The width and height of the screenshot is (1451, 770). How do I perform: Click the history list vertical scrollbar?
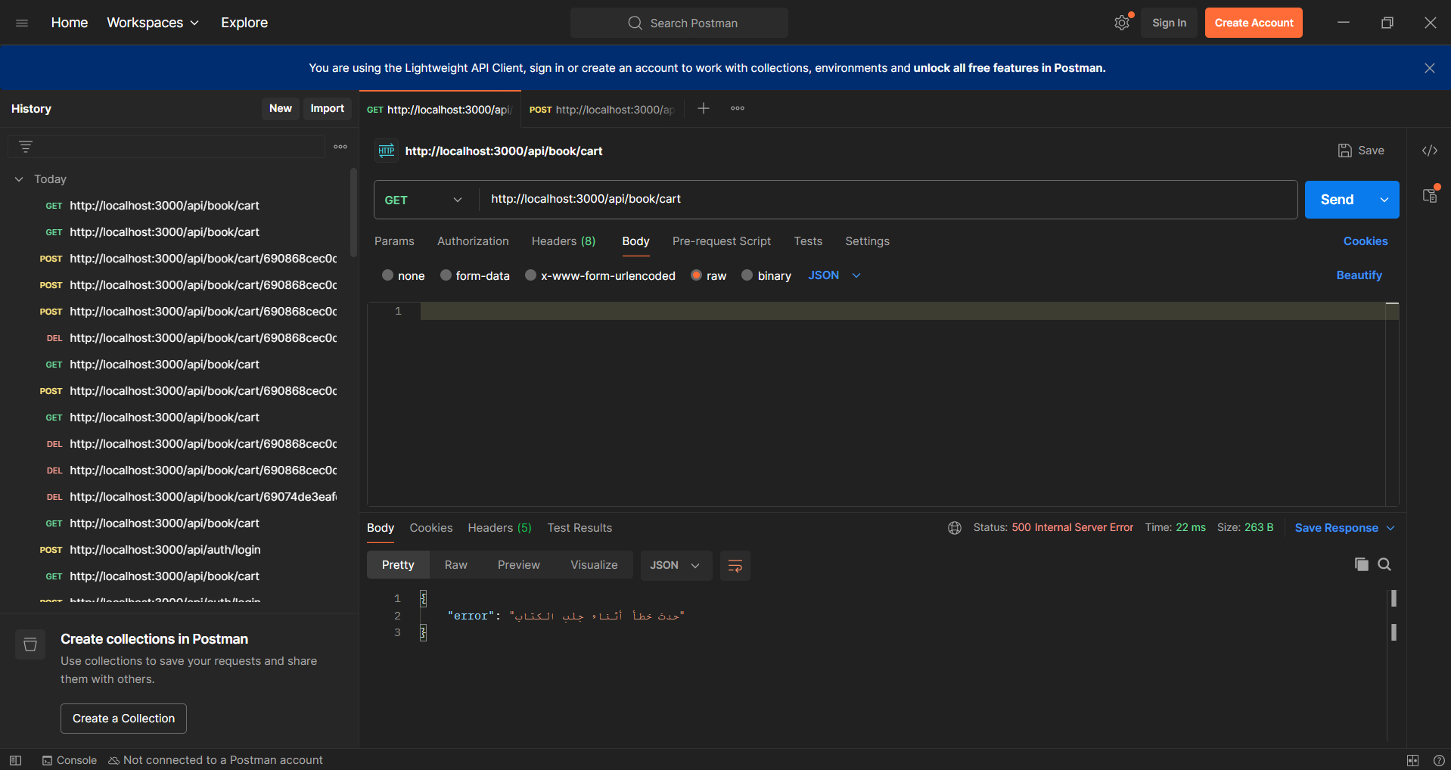tap(353, 213)
